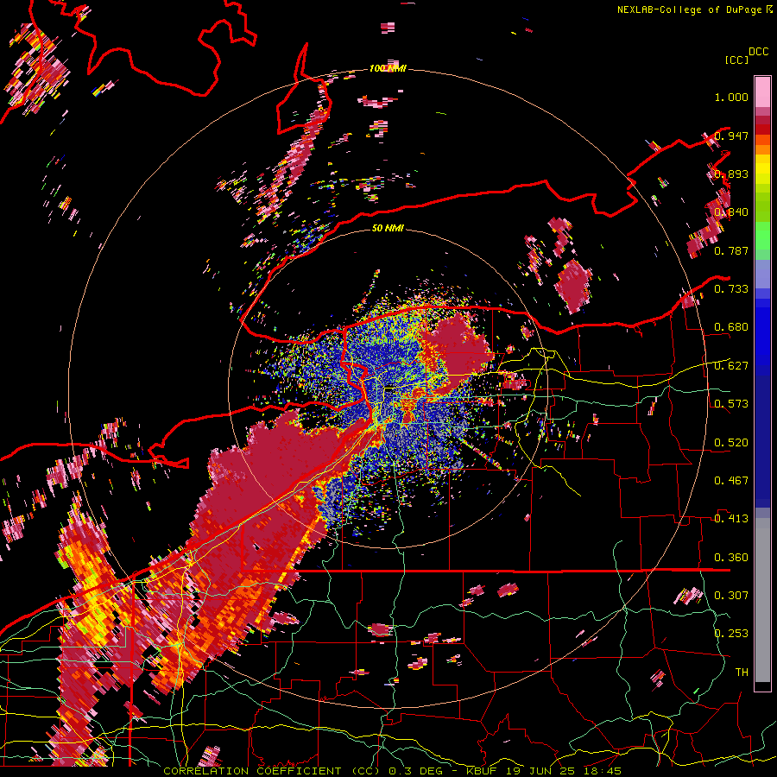This screenshot has width=777, height=777.
Task: Click the 0.787 value on the color scale
Action: point(731,250)
